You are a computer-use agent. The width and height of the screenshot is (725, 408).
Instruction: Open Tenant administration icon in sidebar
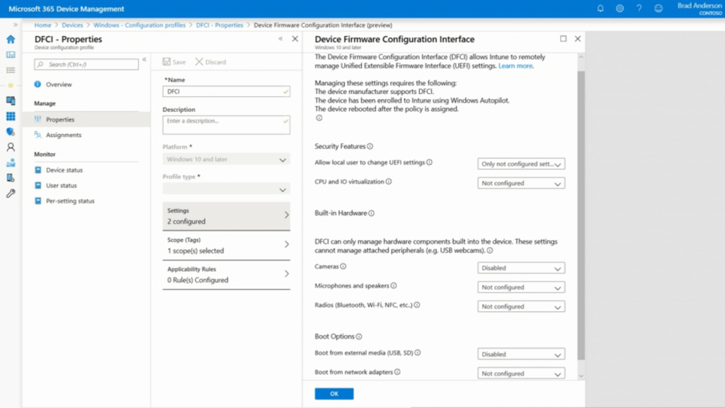(11, 177)
